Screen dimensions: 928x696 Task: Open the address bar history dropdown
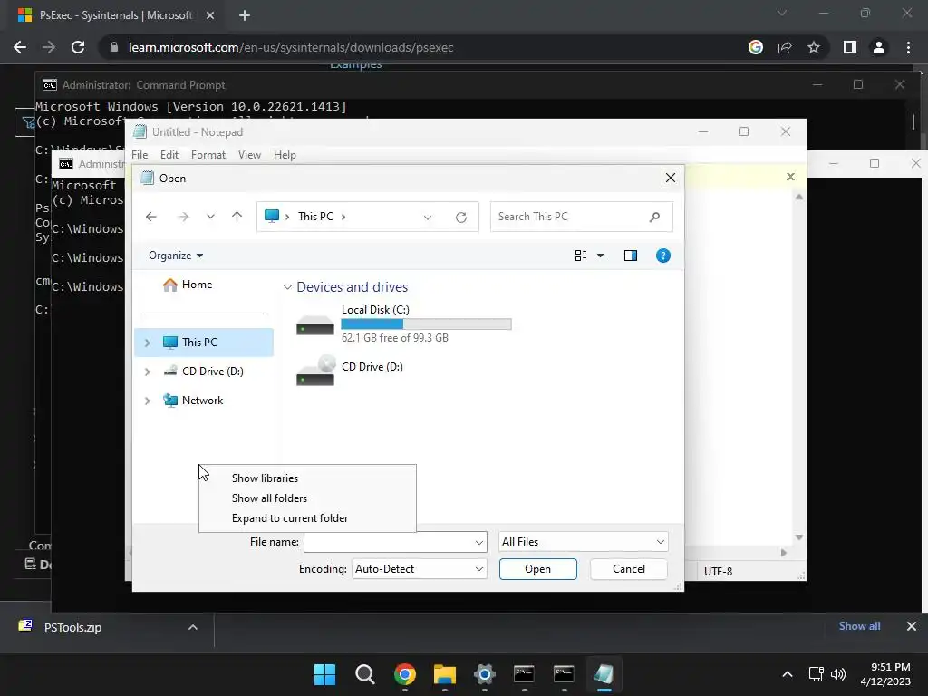coord(428,217)
